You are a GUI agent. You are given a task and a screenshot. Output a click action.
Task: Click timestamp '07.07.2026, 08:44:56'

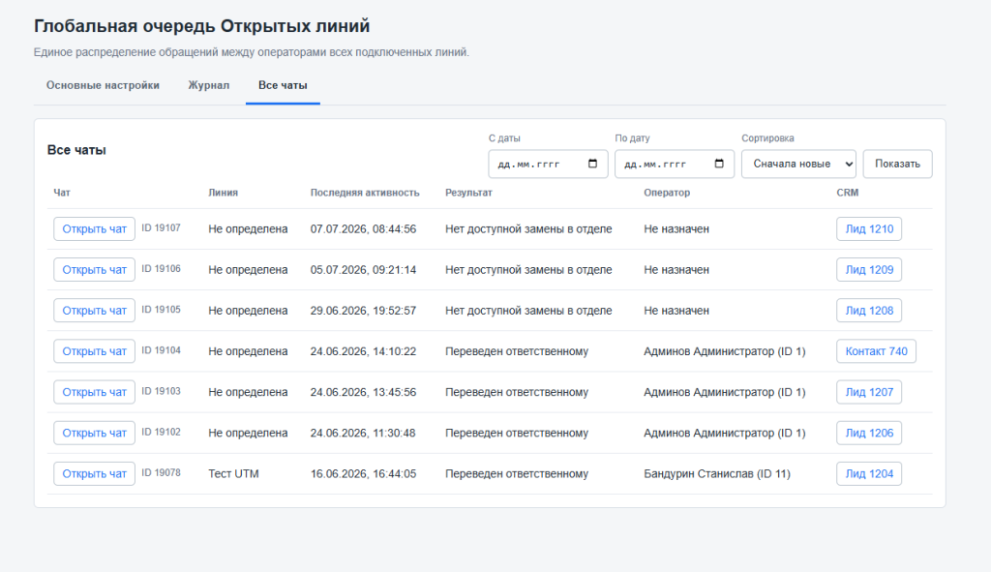coord(364,228)
